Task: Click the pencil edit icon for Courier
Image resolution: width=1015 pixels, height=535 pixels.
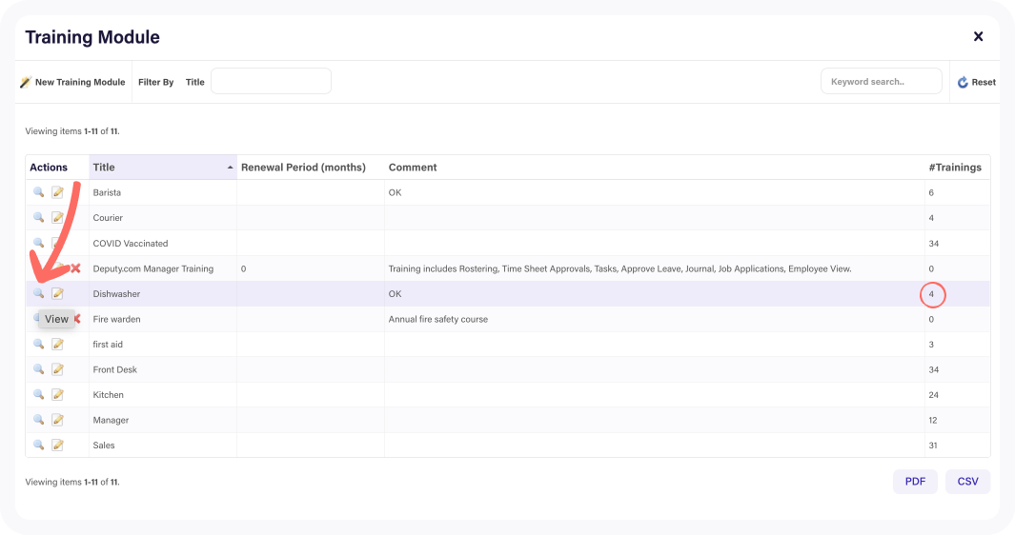Action: point(57,217)
